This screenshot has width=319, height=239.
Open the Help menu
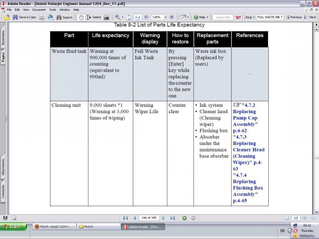(x=76, y=10)
